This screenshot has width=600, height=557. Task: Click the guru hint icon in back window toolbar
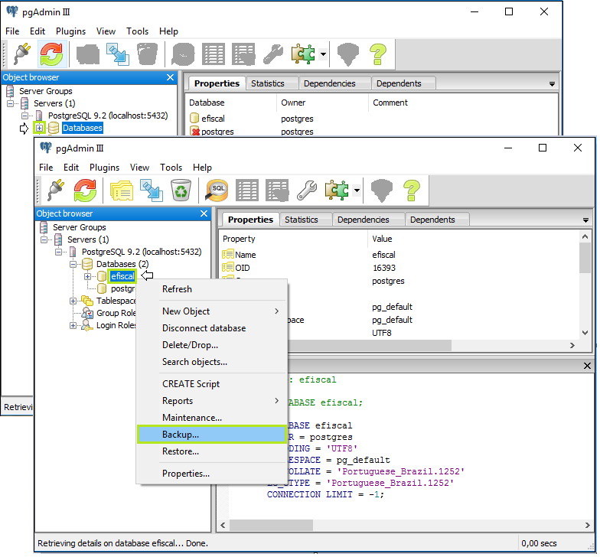coord(347,54)
